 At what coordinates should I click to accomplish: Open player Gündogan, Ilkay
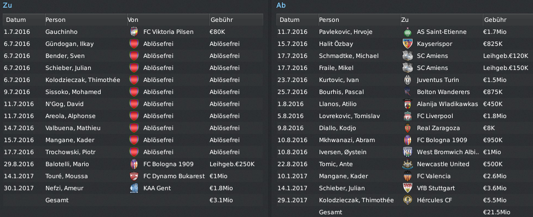pos(69,44)
